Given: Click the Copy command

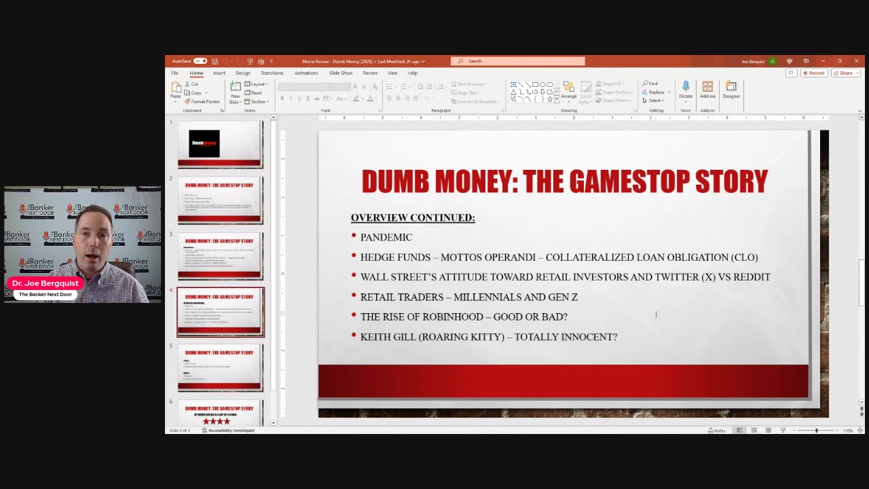Looking at the screenshot, I should pyautogui.click(x=193, y=92).
